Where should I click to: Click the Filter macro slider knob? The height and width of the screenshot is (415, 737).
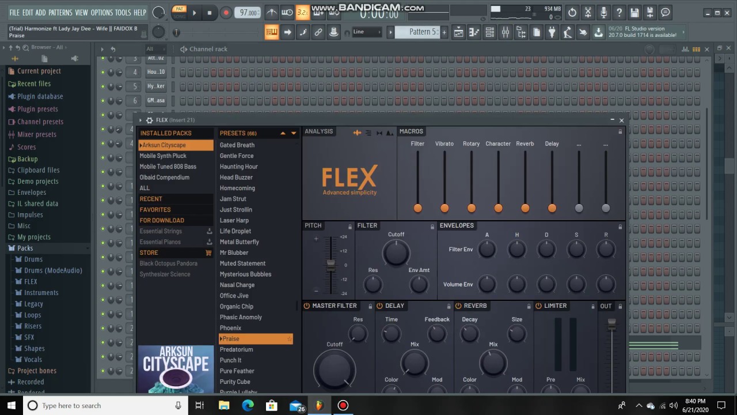point(417,208)
